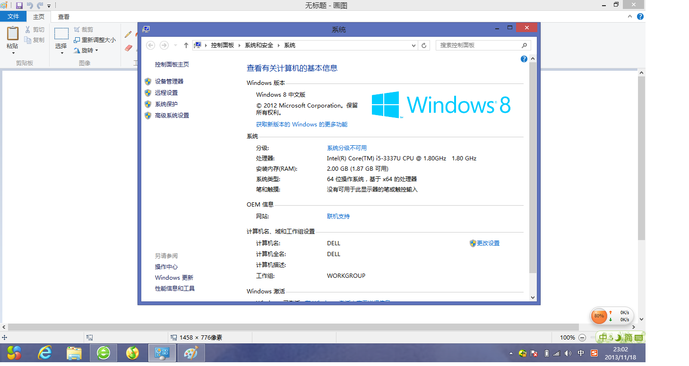Click the orange 80% floating widget
Image resolution: width=689 pixels, height=366 pixels.
tap(599, 316)
